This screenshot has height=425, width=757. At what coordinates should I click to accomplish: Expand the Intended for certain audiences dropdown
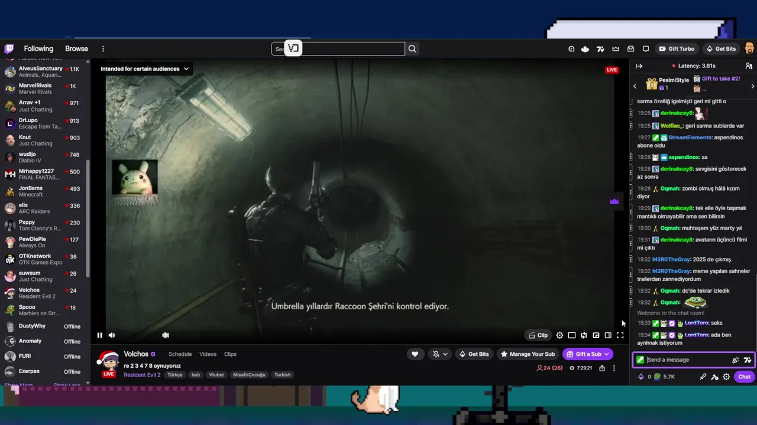pos(145,69)
